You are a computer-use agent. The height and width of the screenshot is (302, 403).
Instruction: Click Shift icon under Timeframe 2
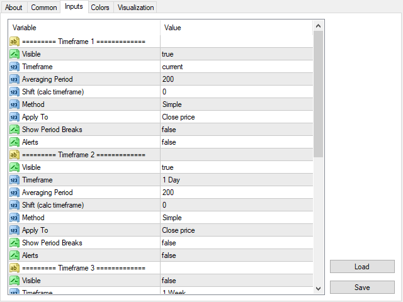coord(14,205)
